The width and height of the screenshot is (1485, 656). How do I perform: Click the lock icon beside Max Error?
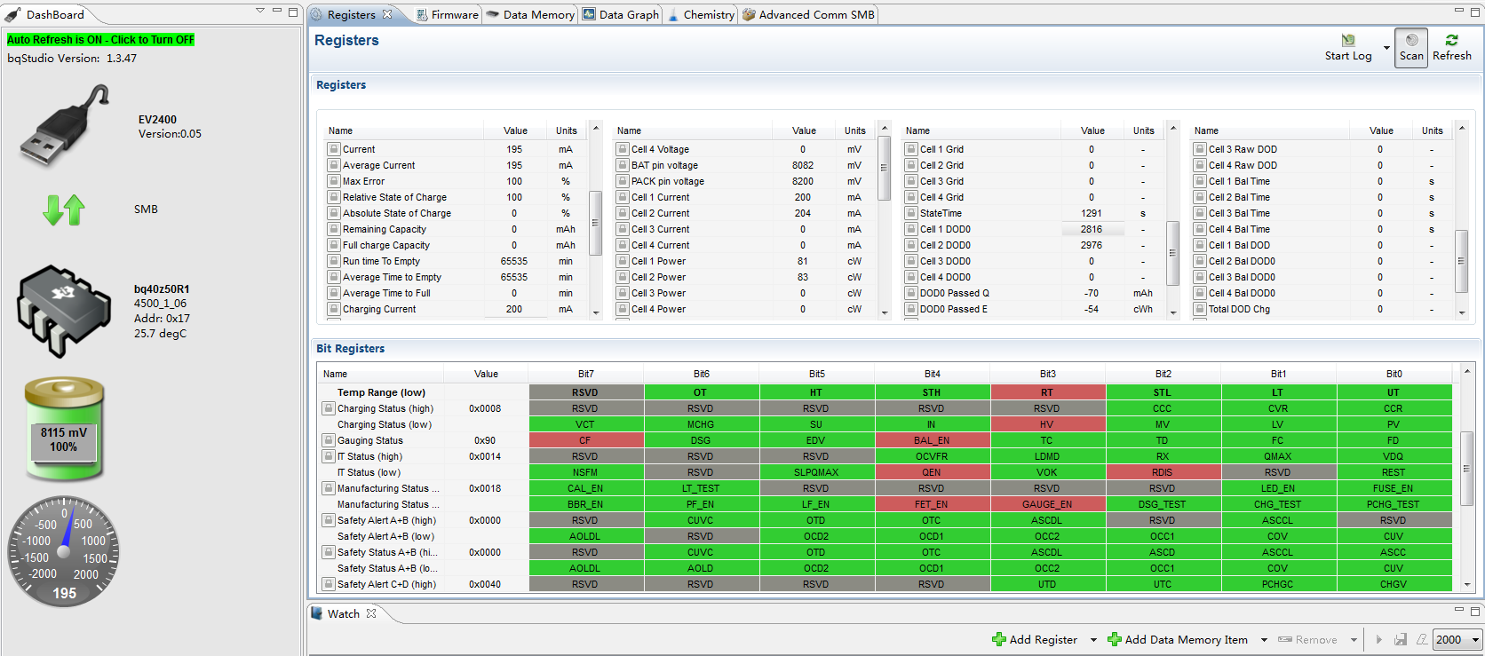334,181
